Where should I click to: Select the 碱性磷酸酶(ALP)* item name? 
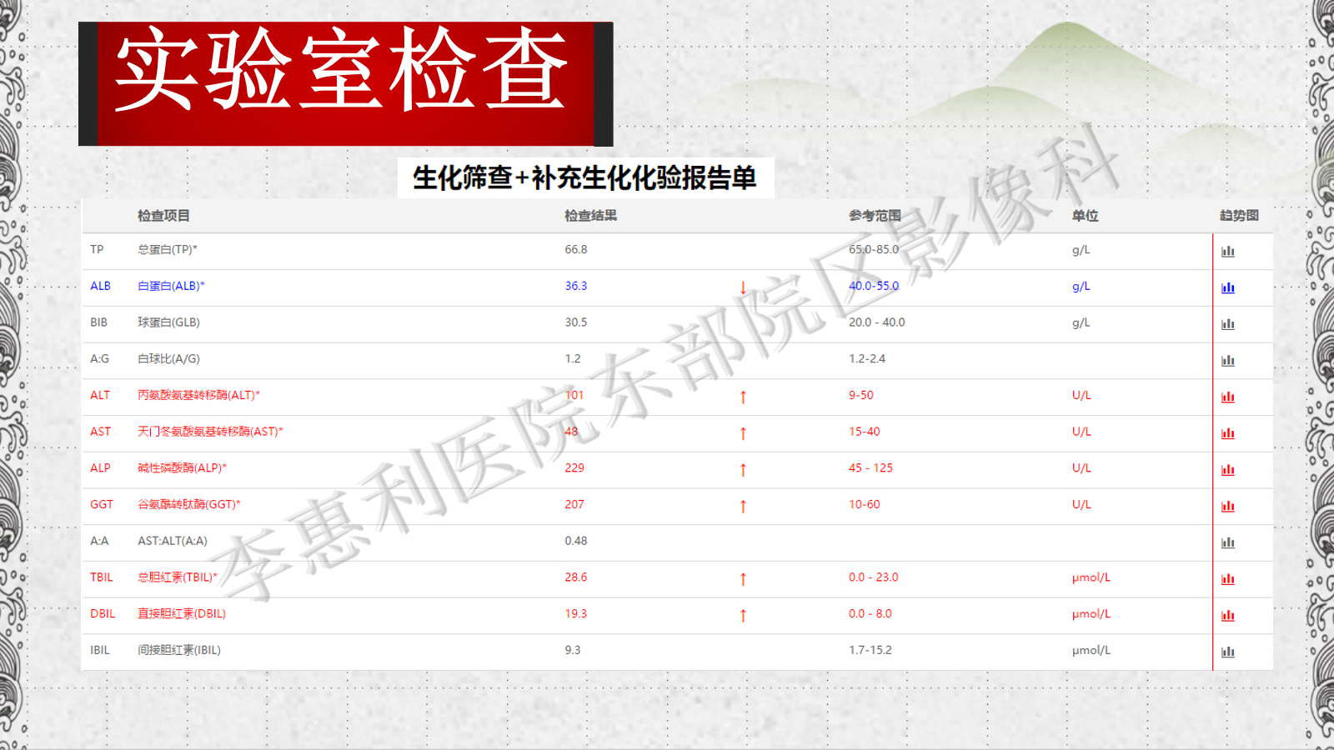[182, 467]
